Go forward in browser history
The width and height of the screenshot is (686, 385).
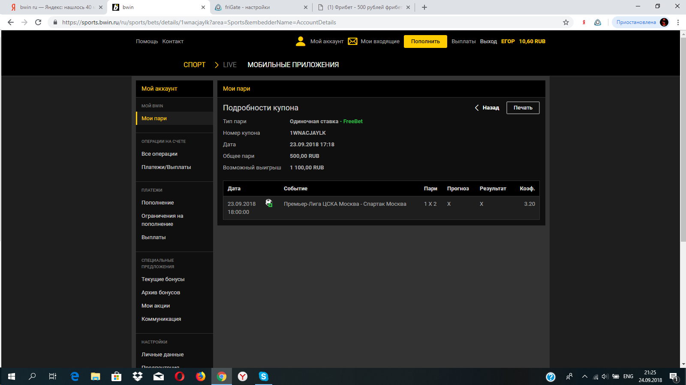coord(24,22)
